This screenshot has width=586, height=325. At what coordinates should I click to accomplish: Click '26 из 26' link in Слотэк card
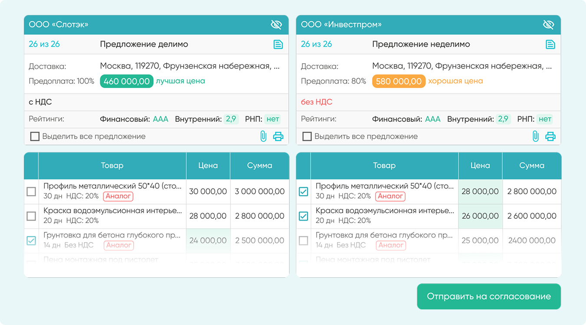[44, 44]
